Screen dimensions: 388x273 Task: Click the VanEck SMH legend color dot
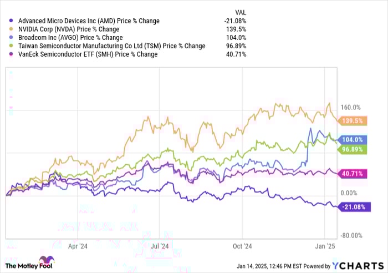pos(8,54)
